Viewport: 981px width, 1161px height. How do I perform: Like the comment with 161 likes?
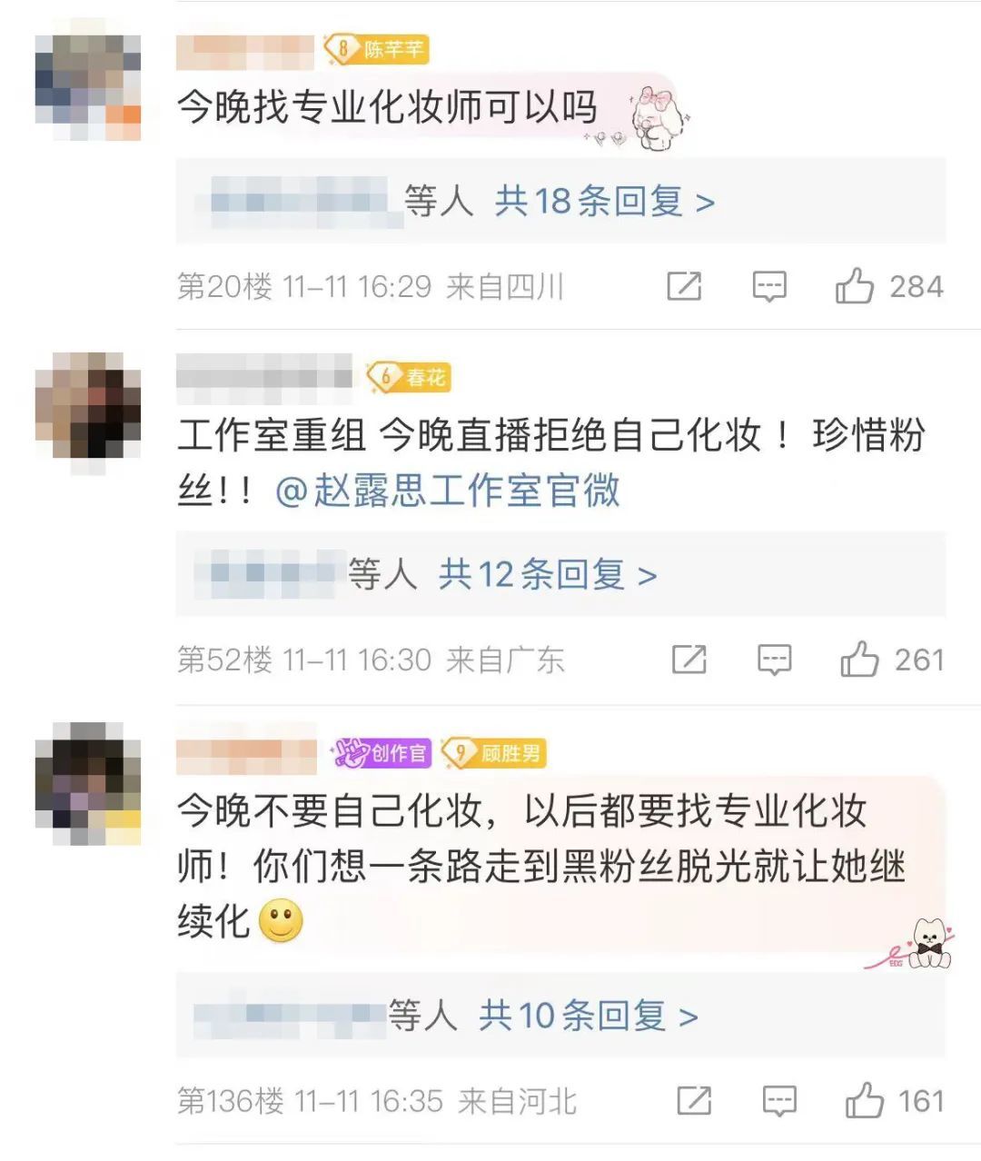pos(865,1100)
